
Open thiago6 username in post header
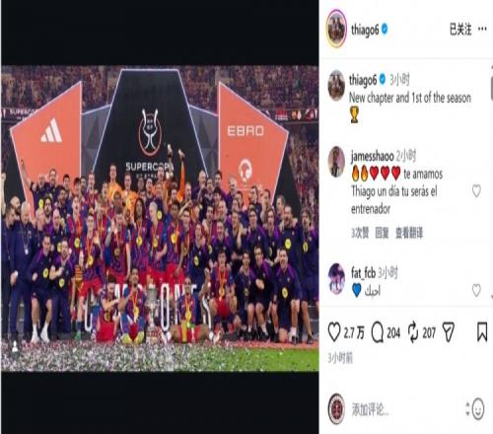(x=365, y=30)
